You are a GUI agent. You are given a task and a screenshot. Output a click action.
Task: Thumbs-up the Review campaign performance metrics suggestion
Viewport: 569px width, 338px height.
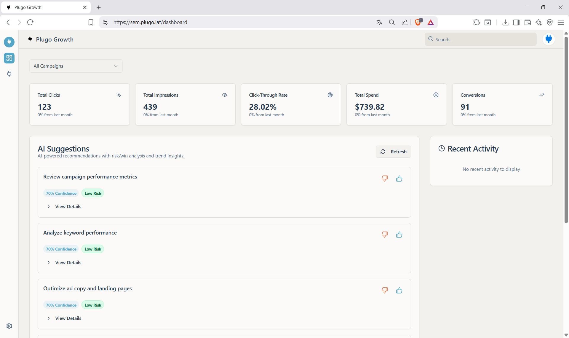point(399,178)
